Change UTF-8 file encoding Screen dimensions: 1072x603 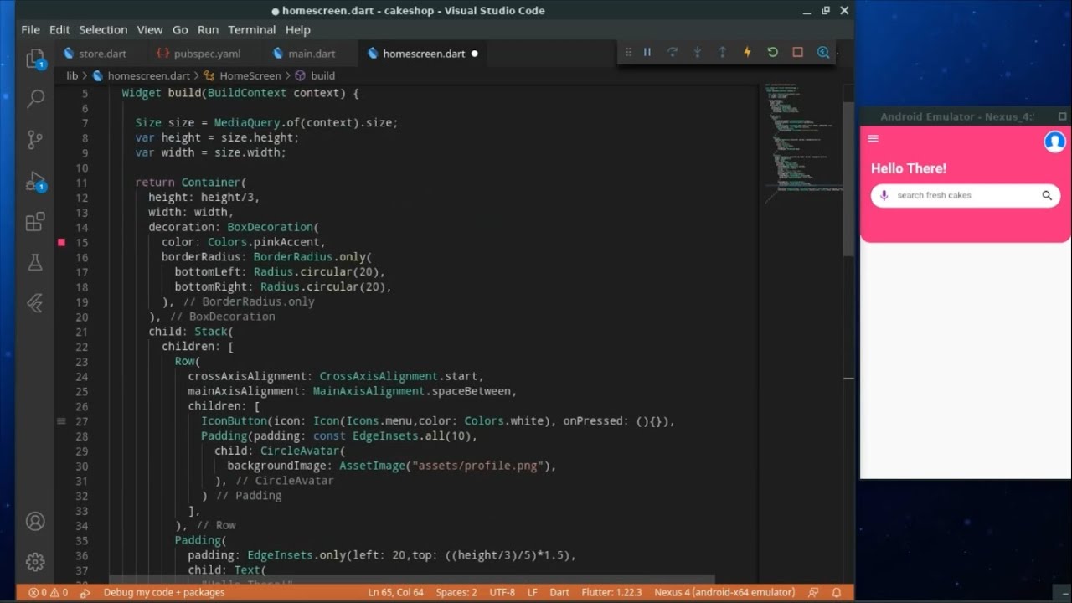tap(502, 592)
